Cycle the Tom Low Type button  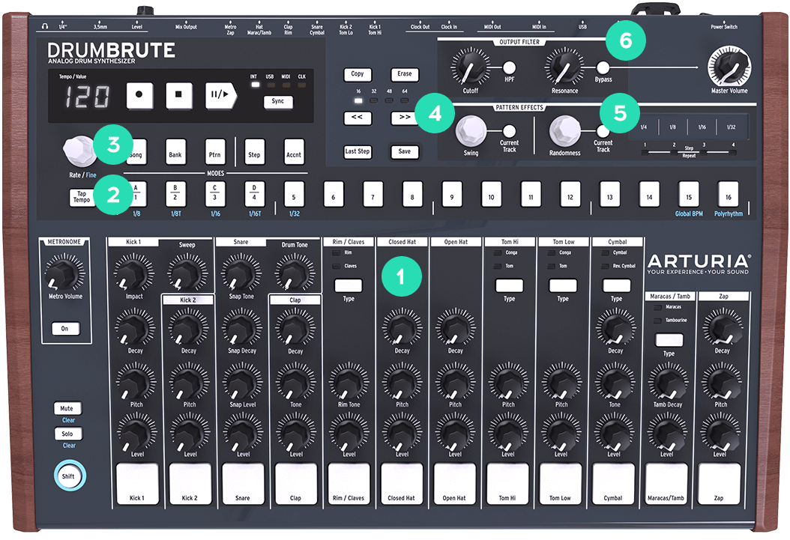563,286
